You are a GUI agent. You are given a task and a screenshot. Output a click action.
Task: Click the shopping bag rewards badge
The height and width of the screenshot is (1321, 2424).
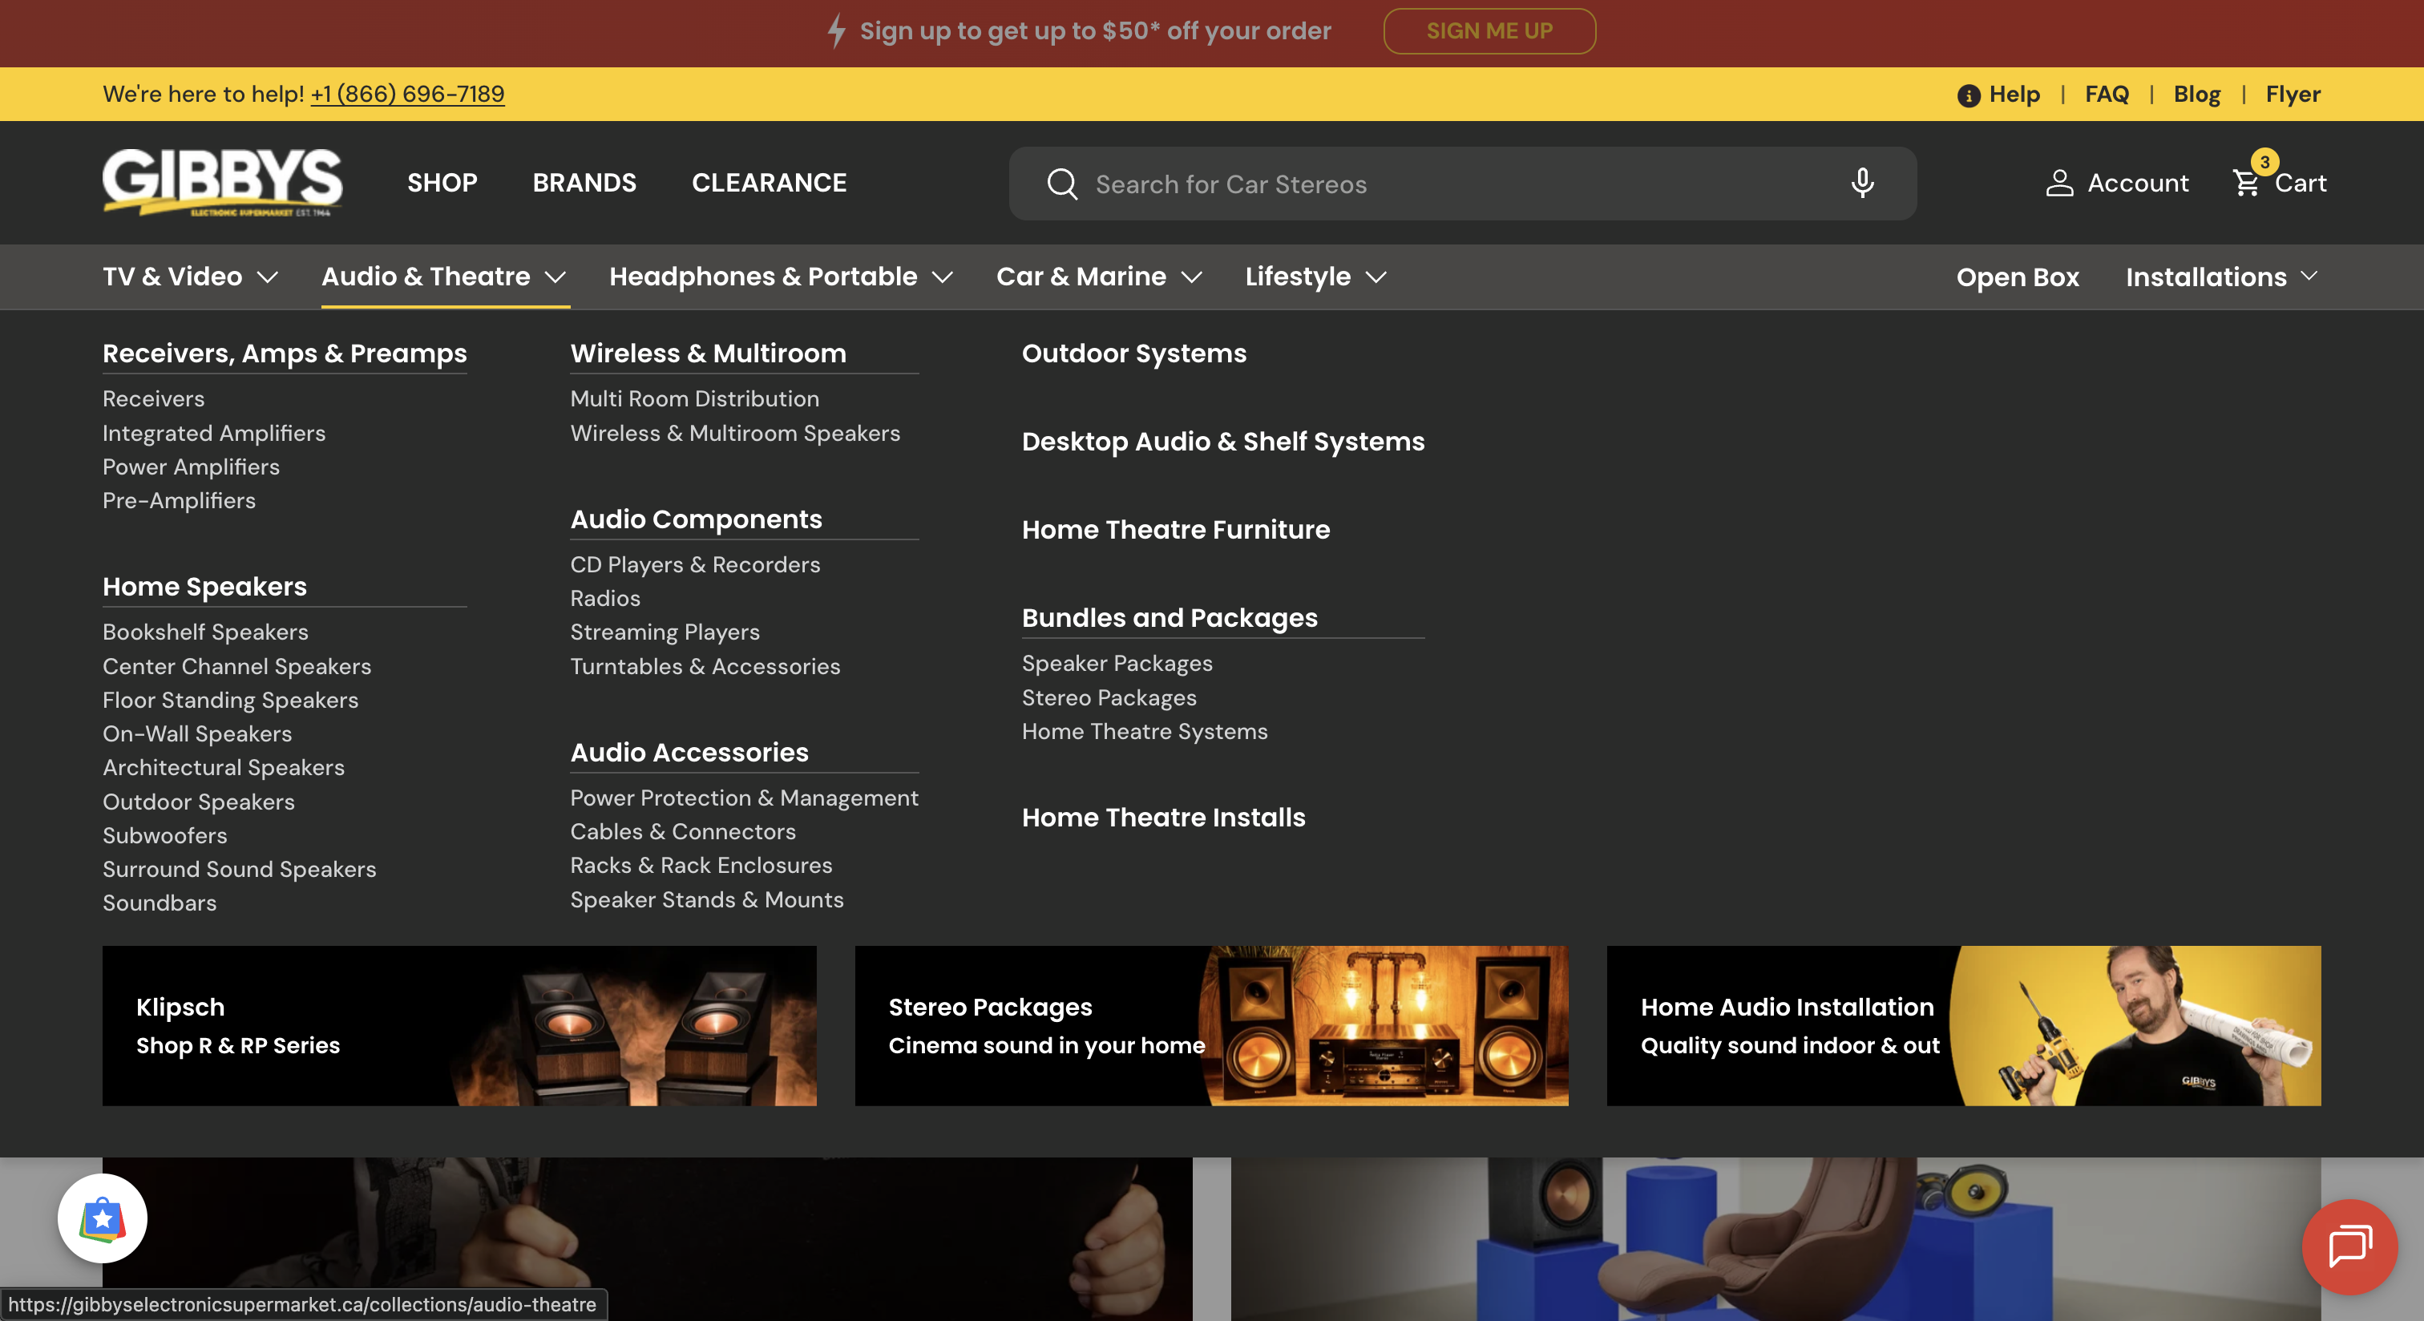[x=103, y=1218]
